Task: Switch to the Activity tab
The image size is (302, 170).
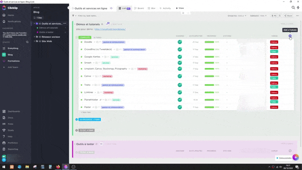Action: click(165, 8)
